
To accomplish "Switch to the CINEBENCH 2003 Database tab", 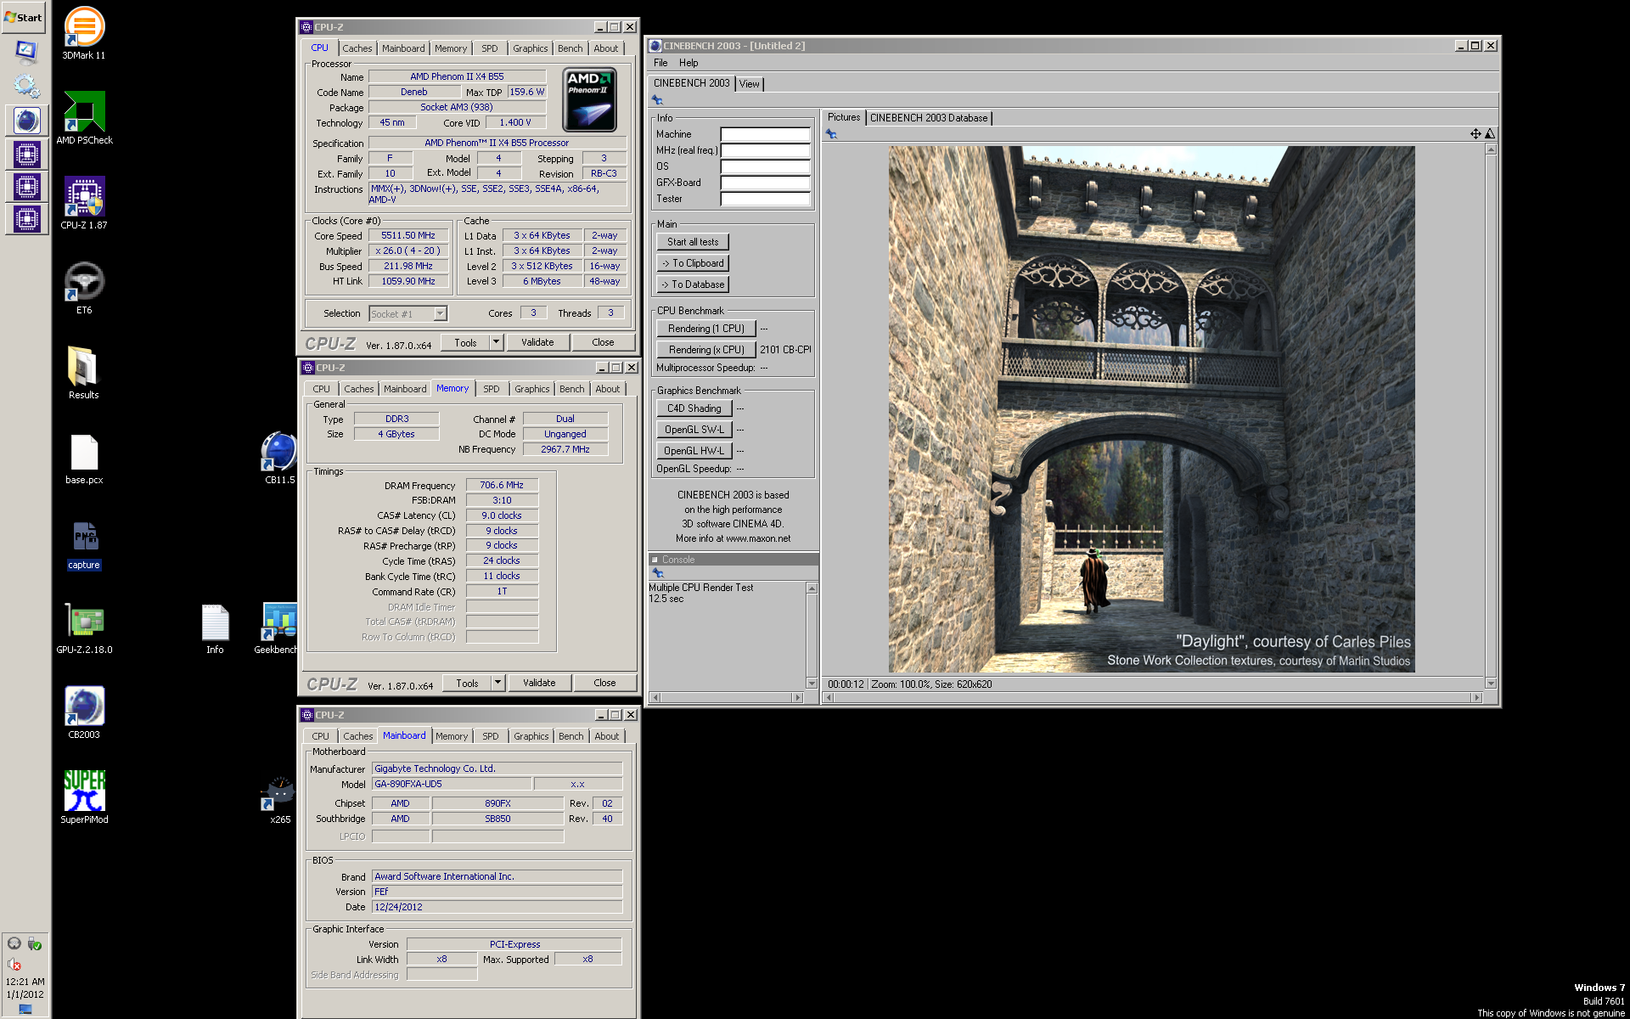I will coord(929,118).
